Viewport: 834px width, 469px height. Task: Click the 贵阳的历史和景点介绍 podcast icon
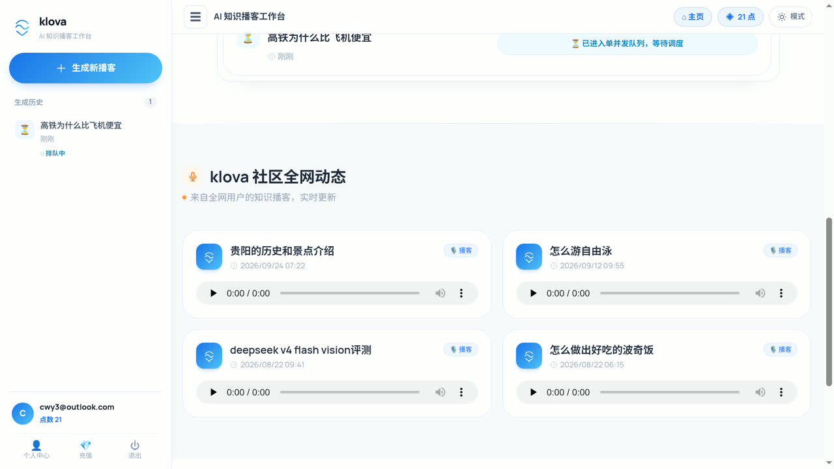pos(209,257)
